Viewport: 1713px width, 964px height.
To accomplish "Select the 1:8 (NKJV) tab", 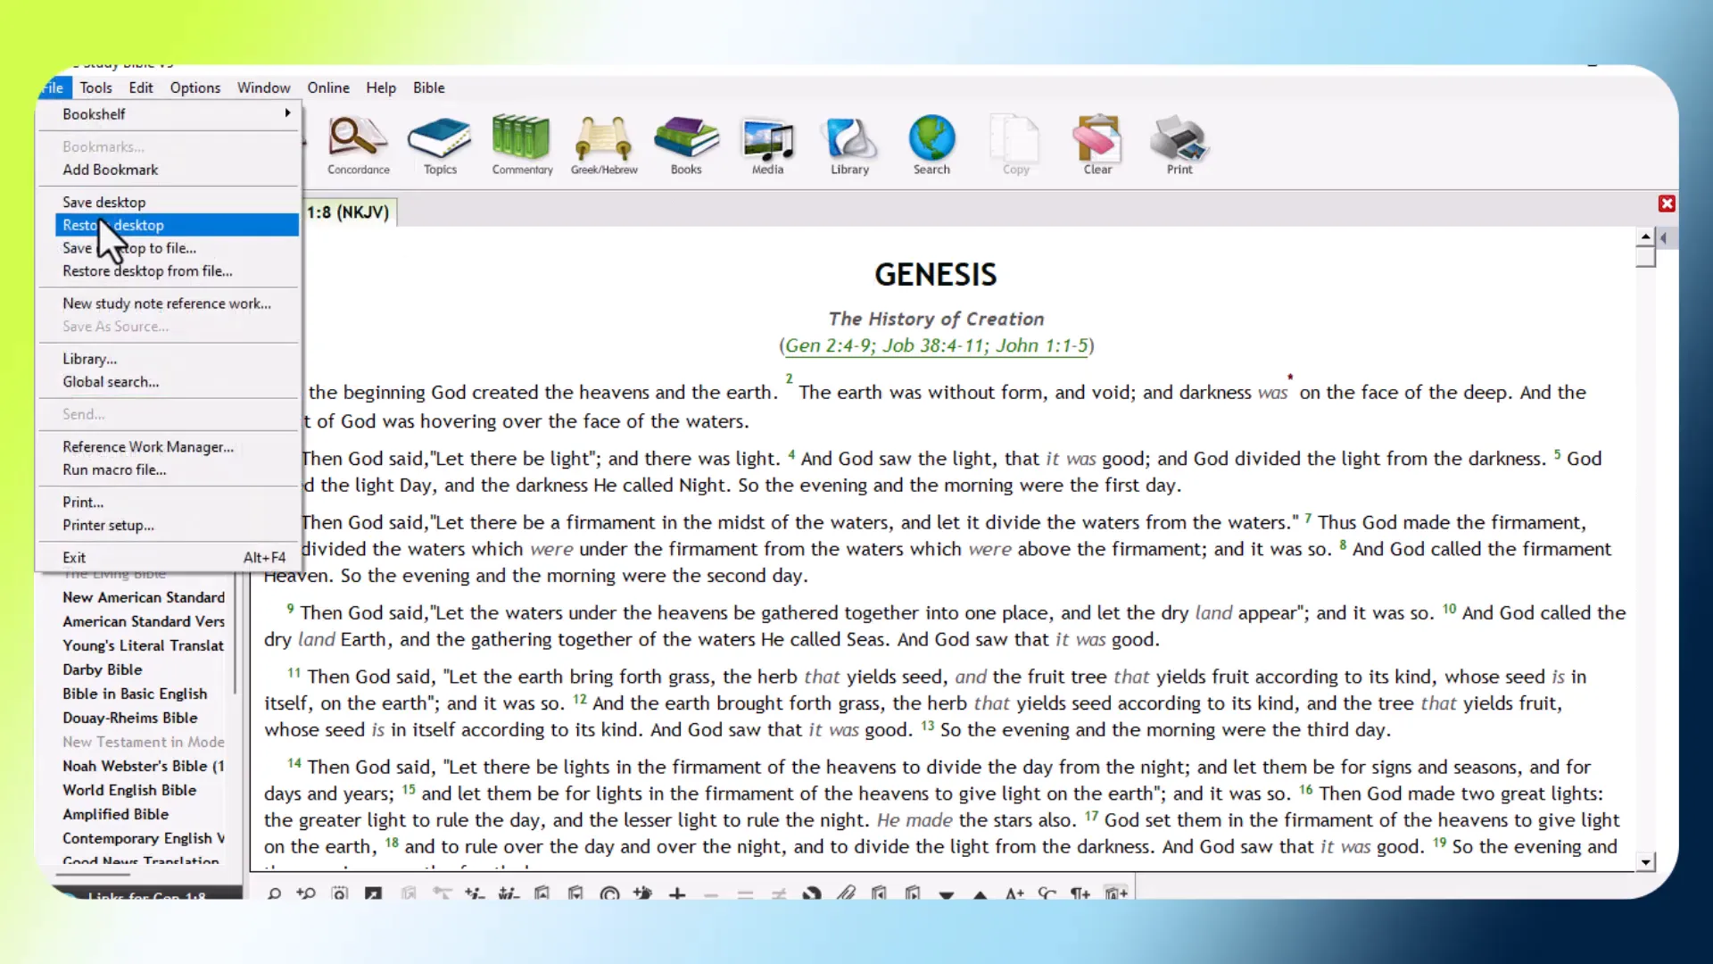I will (349, 212).
